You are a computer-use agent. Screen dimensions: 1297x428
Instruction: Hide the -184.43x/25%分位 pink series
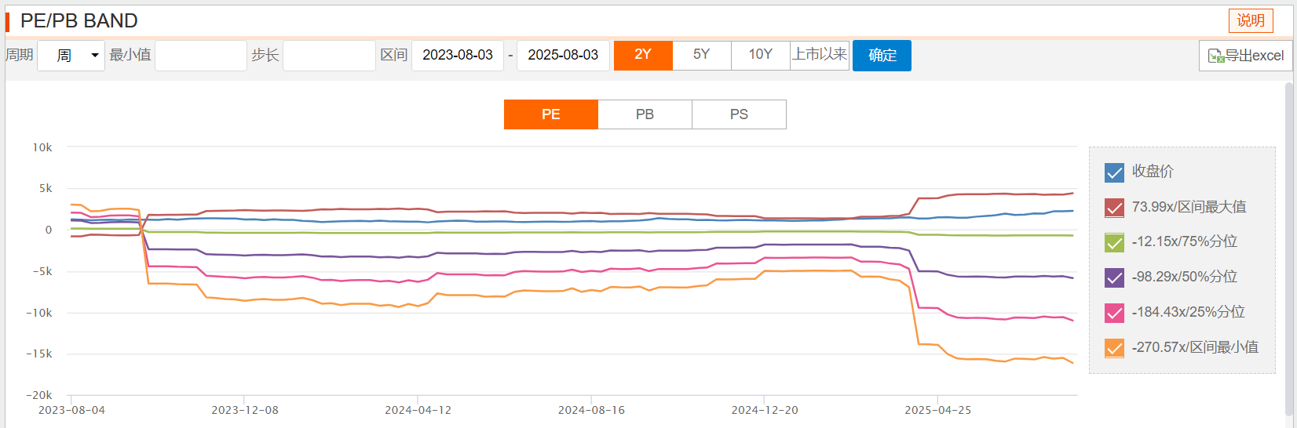[x=1114, y=313]
